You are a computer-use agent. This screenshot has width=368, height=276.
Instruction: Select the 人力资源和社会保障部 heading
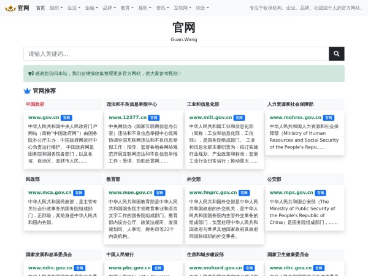tap(290, 104)
